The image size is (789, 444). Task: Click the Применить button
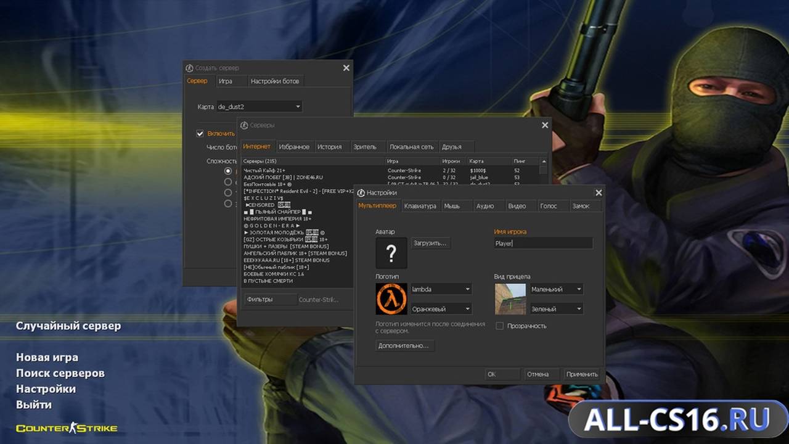(x=582, y=374)
